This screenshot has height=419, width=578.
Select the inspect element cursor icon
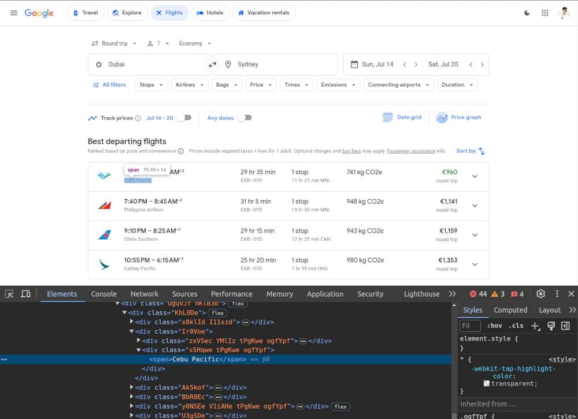9,294
